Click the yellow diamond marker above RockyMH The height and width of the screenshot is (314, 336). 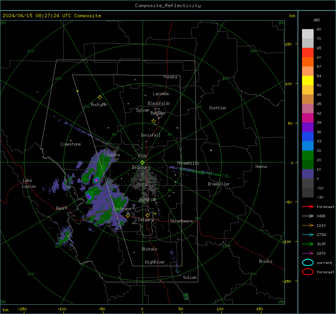[100, 97]
